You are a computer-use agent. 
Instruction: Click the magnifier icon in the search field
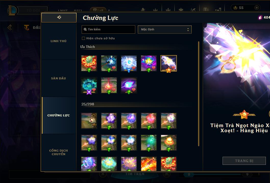(x=85, y=29)
